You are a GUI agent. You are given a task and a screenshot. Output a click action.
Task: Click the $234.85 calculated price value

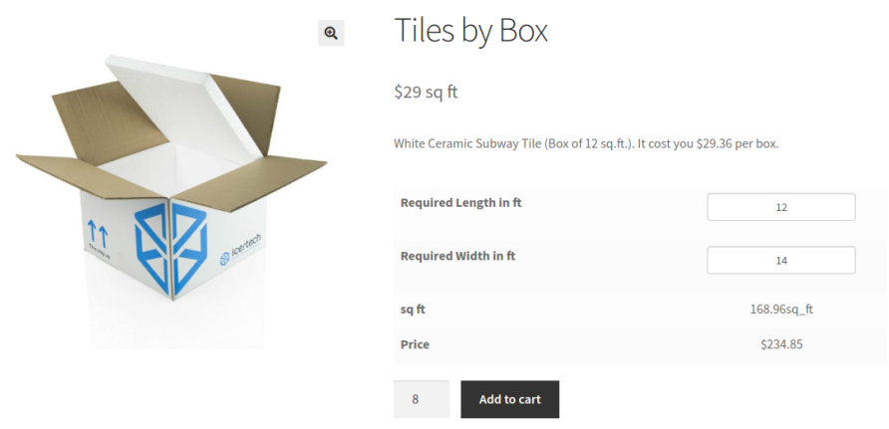tap(781, 344)
